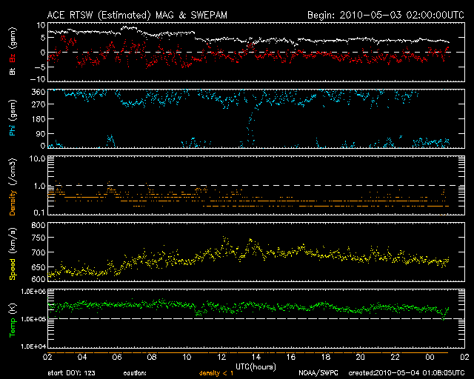Click the Speed (km/s) axis label
The height and width of the screenshot is (379, 474).
(12, 252)
